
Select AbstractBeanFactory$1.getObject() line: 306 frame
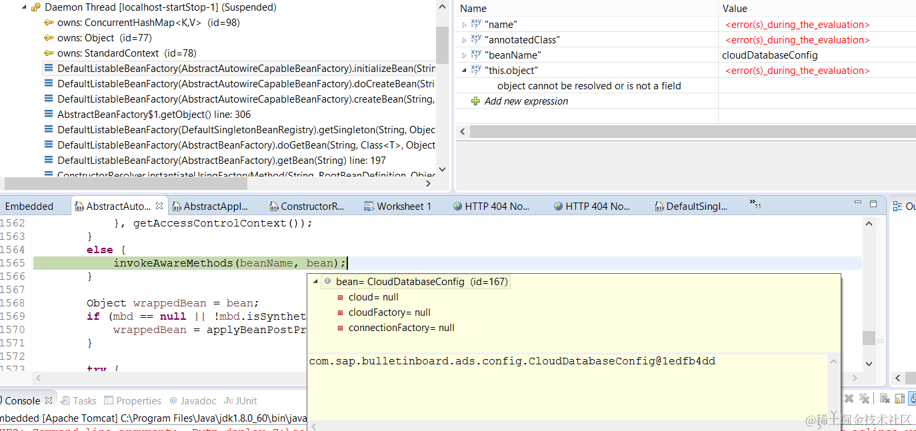[154, 115]
